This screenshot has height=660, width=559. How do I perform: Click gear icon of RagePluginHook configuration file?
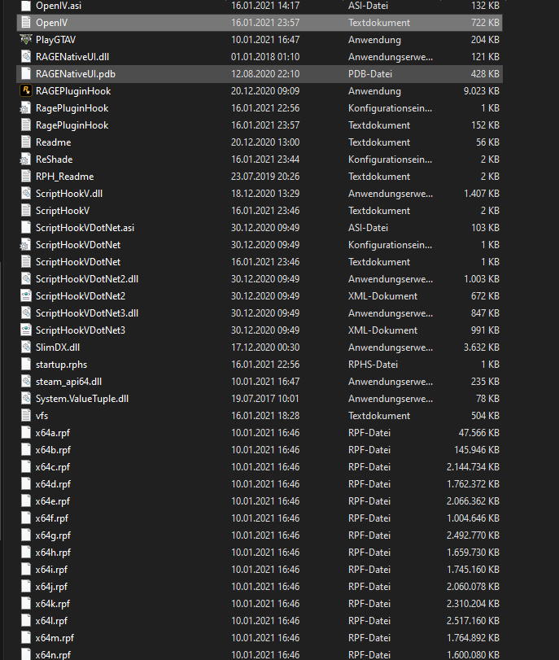coord(25,108)
